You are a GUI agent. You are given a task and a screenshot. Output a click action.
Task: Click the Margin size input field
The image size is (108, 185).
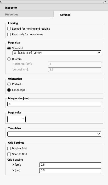click(54, 104)
